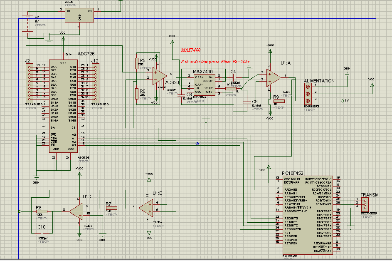Click the +VCC power arrow above U1:B
392x261 pixels.
click(149, 179)
